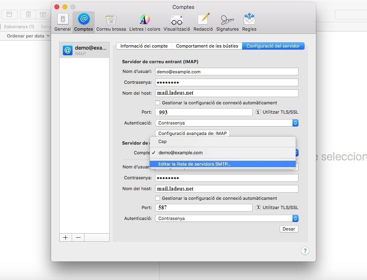The image size is (367, 280).
Task: Click the Desar save button
Action: pos(288,229)
